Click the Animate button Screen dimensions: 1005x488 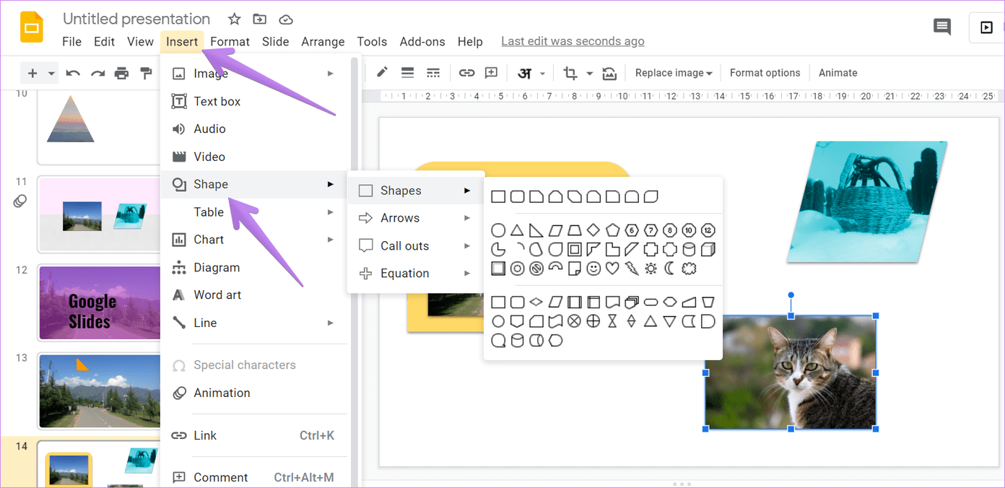(x=837, y=72)
